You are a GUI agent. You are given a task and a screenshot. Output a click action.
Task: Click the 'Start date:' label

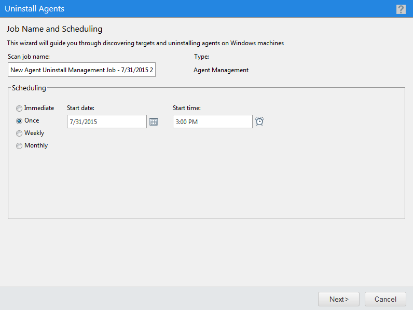pyautogui.click(x=80, y=108)
